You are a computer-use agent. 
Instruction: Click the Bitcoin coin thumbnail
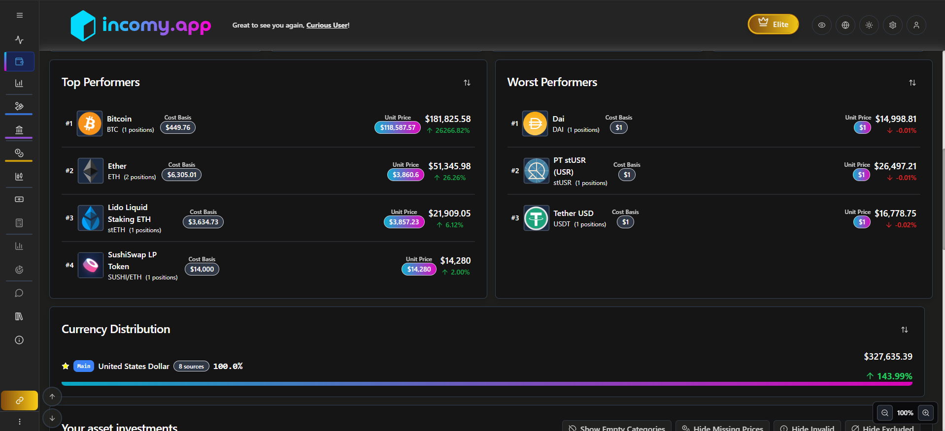[x=90, y=123]
